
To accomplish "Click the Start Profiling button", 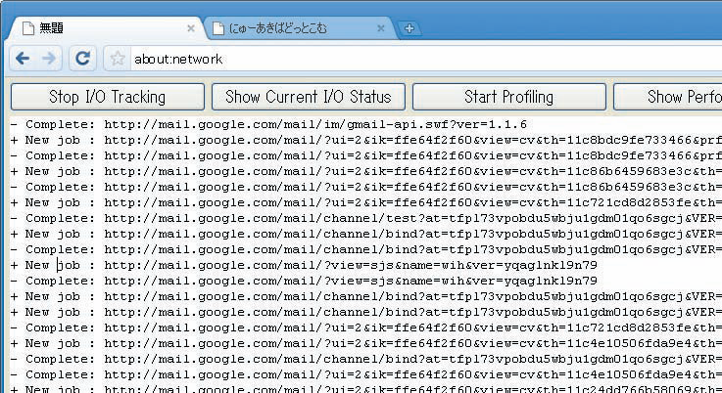I will pyautogui.click(x=508, y=97).
